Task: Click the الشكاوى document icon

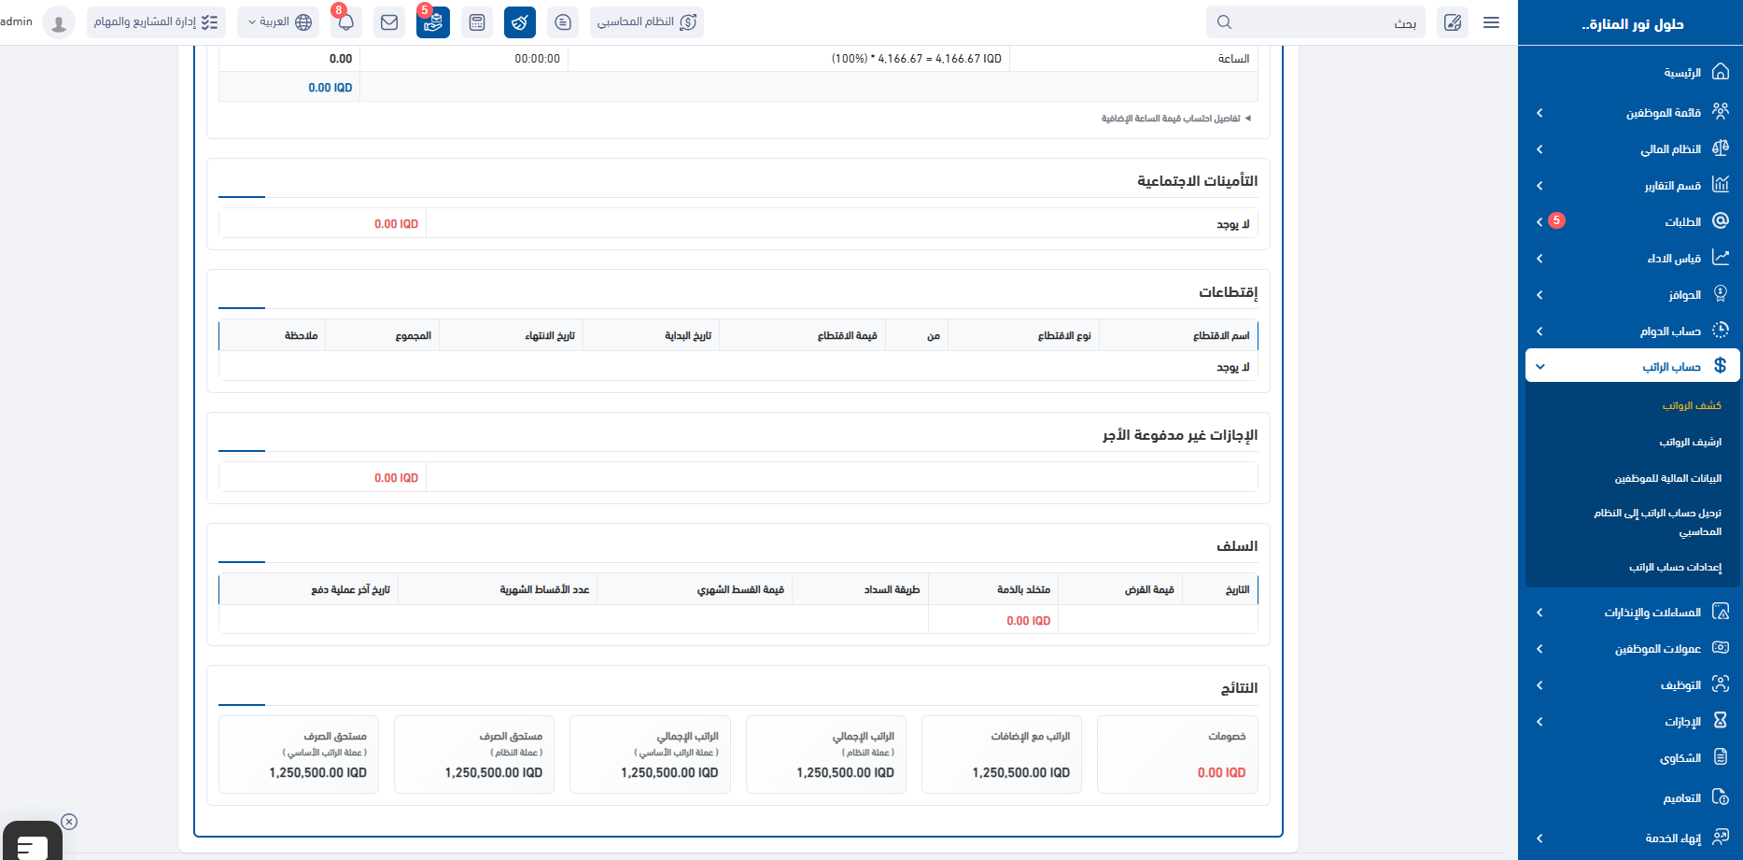Action: (x=1721, y=757)
